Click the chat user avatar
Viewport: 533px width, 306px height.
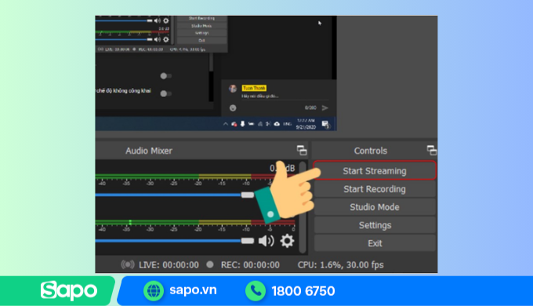click(233, 89)
